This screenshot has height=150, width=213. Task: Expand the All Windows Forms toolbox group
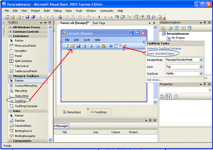[10, 27]
